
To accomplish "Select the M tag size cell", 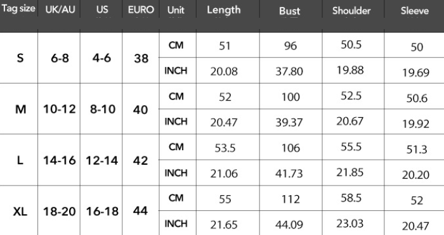I will pos(20,109).
